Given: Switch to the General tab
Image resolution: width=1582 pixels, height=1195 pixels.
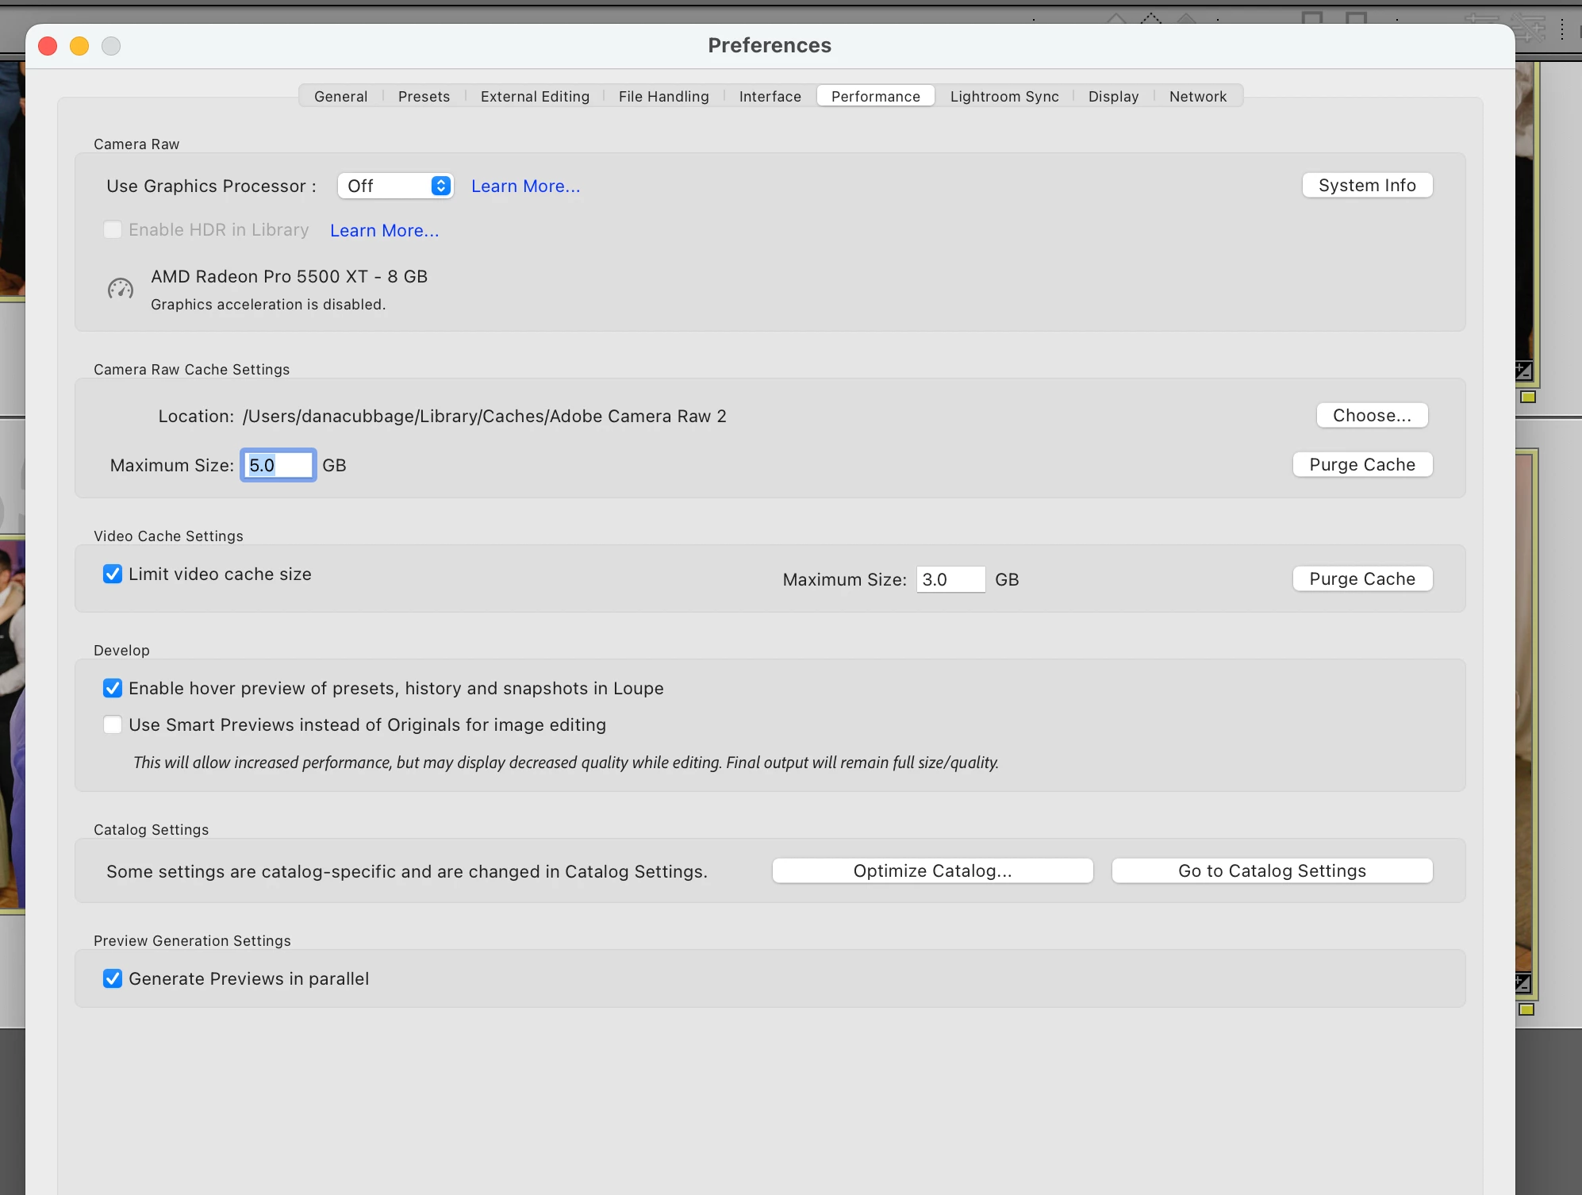Looking at the screenshot, I should coord(340,96).
